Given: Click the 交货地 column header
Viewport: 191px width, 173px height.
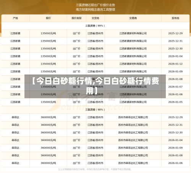Looking at the screenshot, I should pos(95,18).
